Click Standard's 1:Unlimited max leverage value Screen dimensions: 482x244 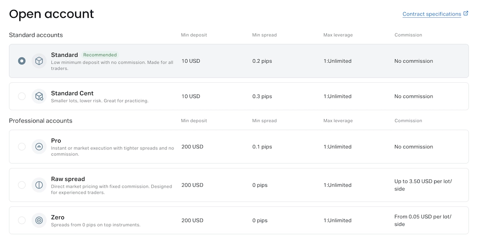click(337, 61)
